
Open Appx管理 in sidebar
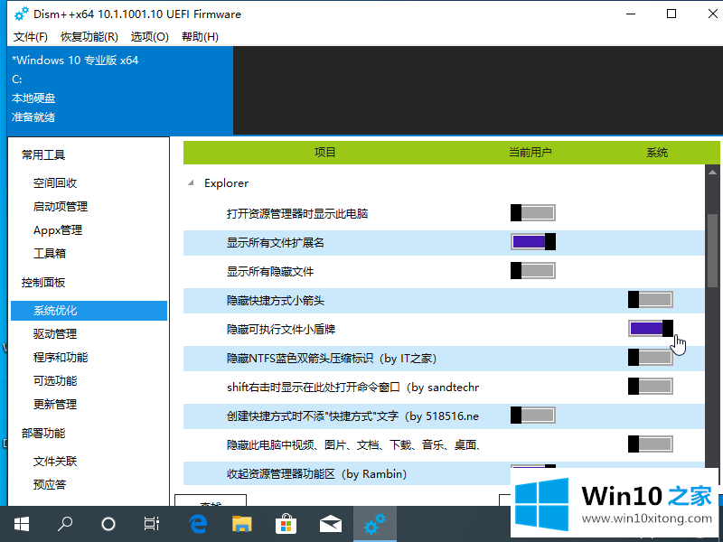tap(58, 230)
